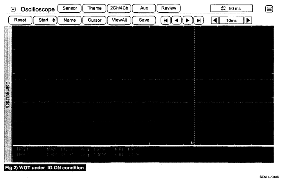The width and height of the screenshot is (283, 182).
Task: Toggle the Aux input option
Action: 143,8
